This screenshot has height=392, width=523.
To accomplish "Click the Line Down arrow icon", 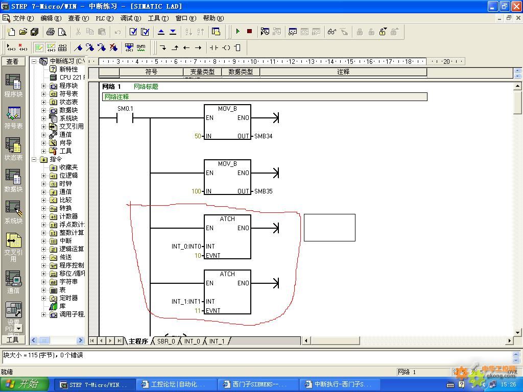I will click(x=163, y=47).
